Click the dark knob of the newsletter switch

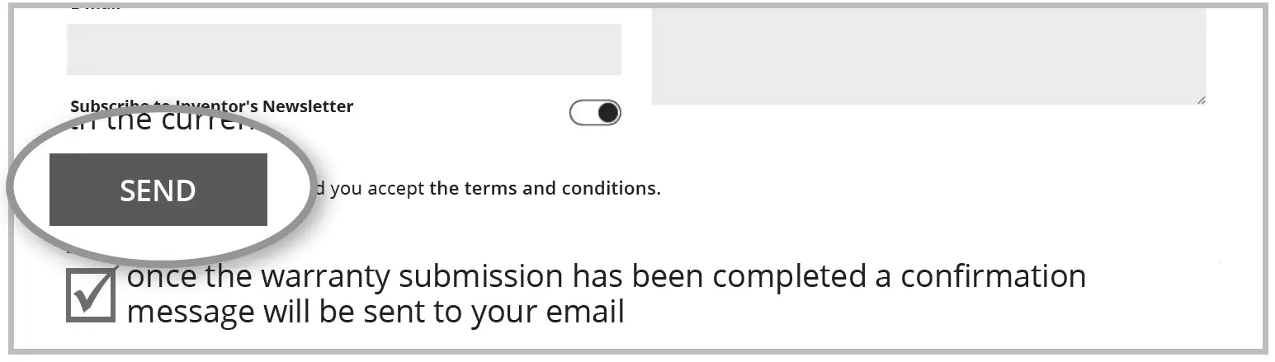click(x=608, y=113)
